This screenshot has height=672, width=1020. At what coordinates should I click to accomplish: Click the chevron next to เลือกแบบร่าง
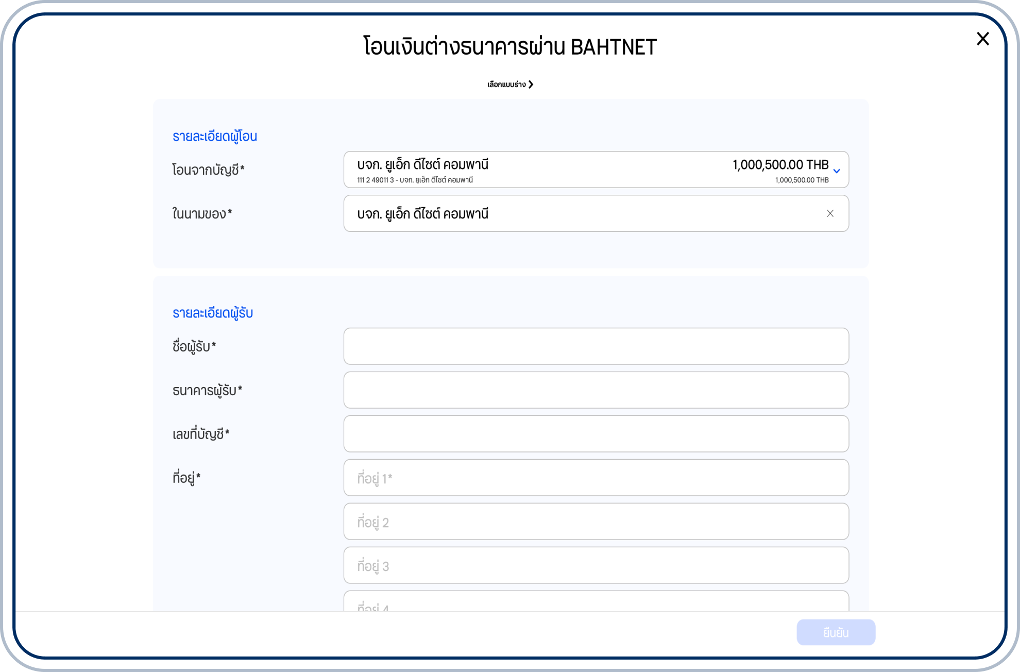tap(531, 85)
